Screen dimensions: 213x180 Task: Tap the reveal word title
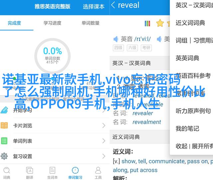tap(128, 5)
